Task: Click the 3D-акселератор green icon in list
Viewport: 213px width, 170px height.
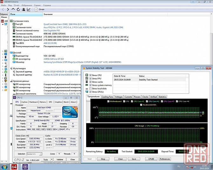Action: point(14,59)
